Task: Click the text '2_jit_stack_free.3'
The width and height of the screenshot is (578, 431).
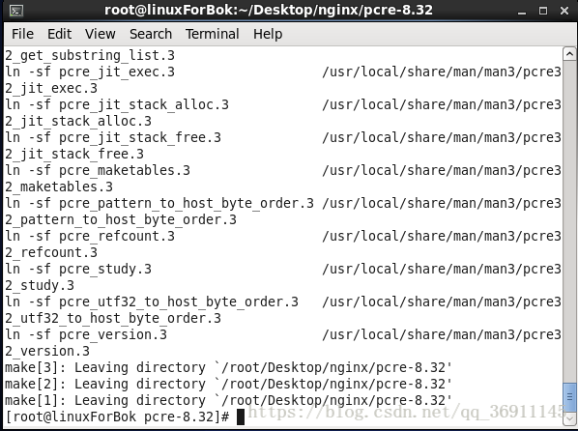Action: [x=74, y=154]
